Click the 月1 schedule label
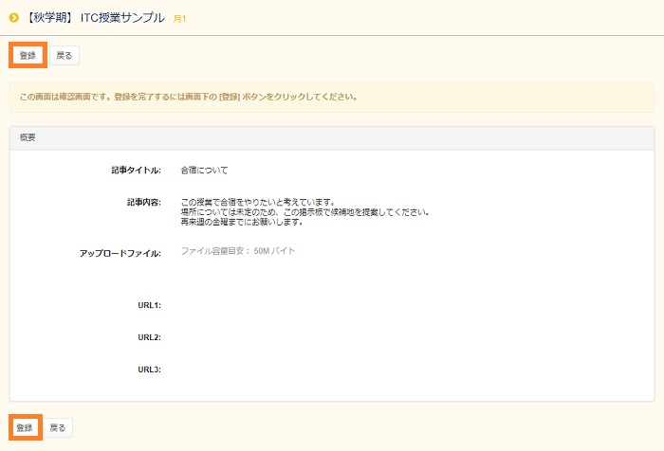Image resolution: width=664 pixels, height=451 pixels. [x=180, y=18]
